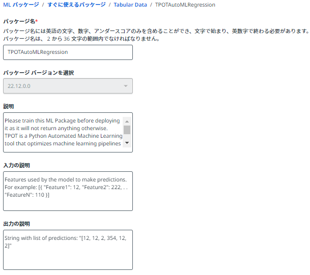Open the ML パッケージ breadcrumb link
Viewport: 310px width, 275px height.
point(21,5)
